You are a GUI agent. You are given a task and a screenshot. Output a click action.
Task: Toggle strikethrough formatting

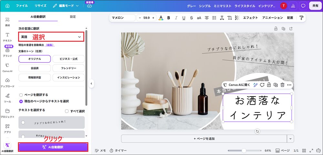coord(191,18)
